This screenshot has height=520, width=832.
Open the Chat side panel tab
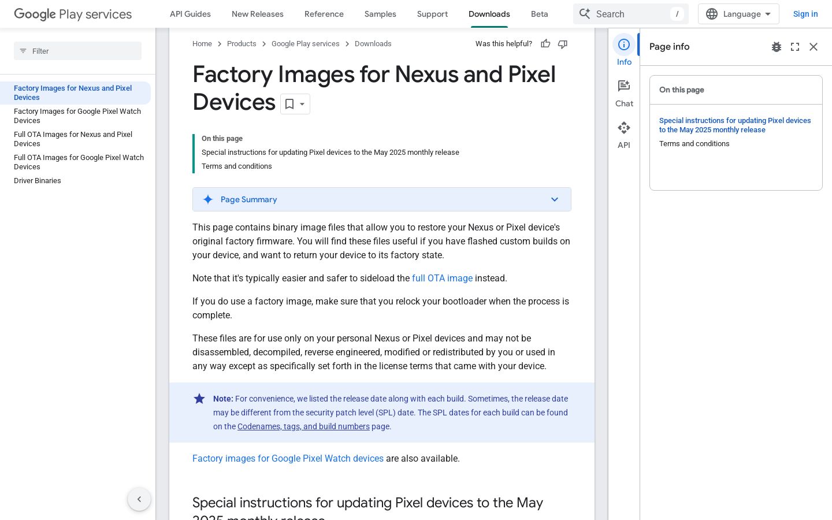tap(624, 94)
